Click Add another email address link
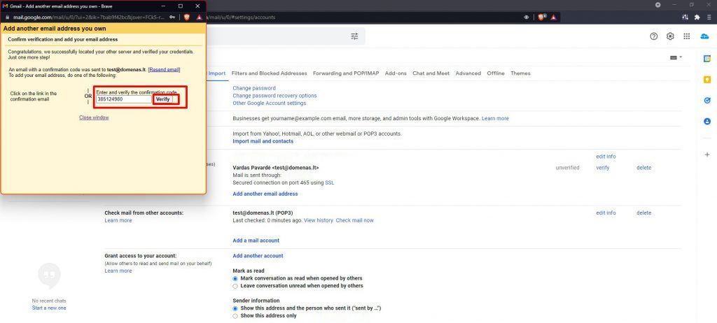This screenshot has width=717, height=323. 265,194
